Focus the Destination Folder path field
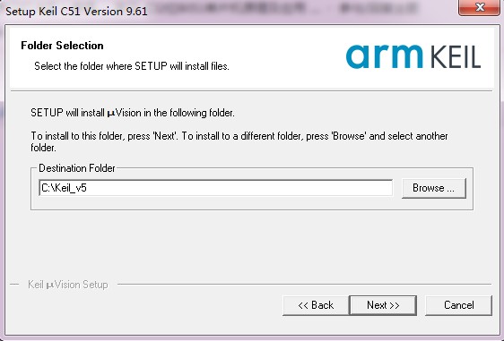The image size is (504, 341). point(215,188)
